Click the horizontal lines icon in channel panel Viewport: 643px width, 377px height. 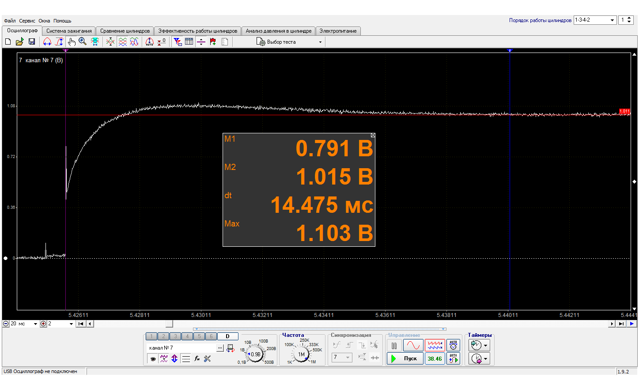(x=186, y=358)
